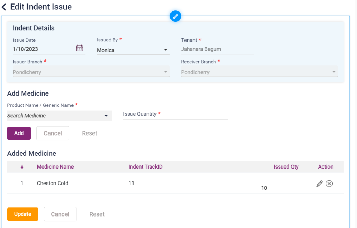Click the back arrow beside Edit Indent Issue
Image resolution: width=357 pixels, height=228 pixels.
[4, 7]
